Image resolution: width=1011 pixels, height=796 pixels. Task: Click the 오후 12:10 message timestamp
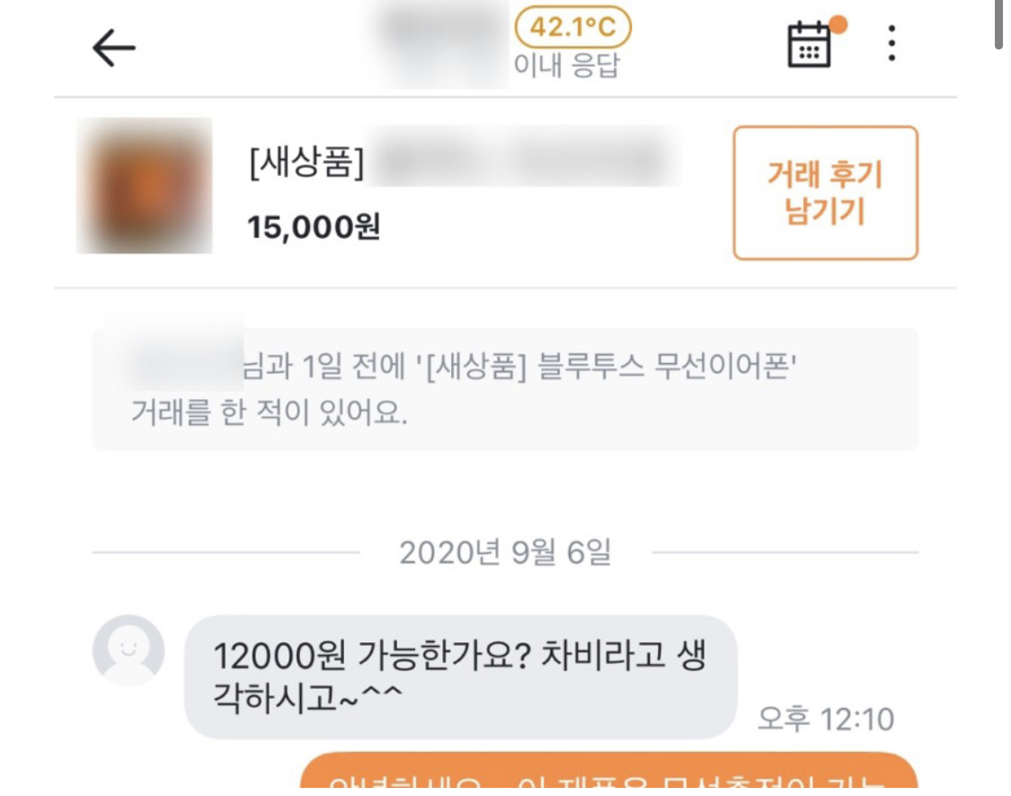click(x=825, y=719)
